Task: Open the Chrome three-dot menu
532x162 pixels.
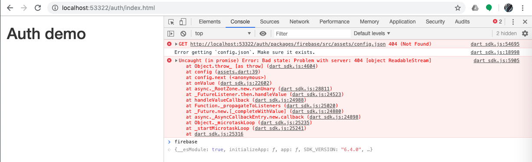Action: pos(523,8)
